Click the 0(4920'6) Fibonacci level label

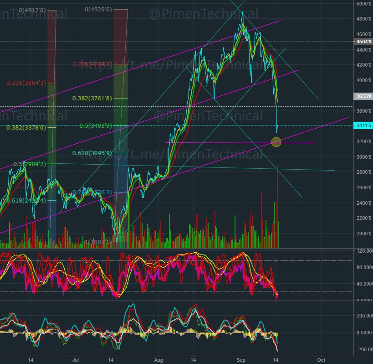98,10
